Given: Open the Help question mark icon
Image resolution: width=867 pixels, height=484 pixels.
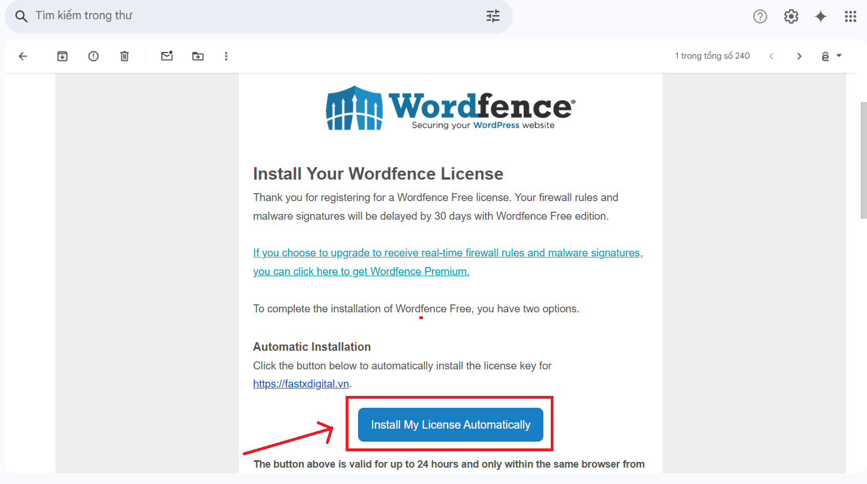Looking at the screenshot, I should click(x=760, y=16).
